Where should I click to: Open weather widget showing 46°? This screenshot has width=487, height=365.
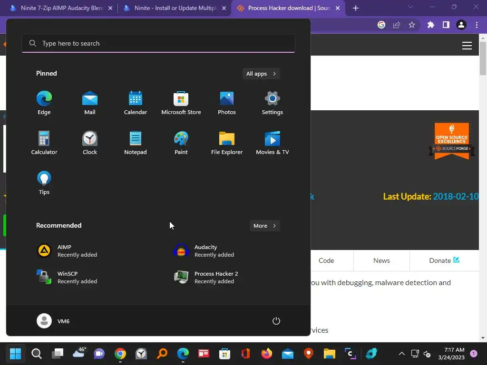[x=79, y=353]
